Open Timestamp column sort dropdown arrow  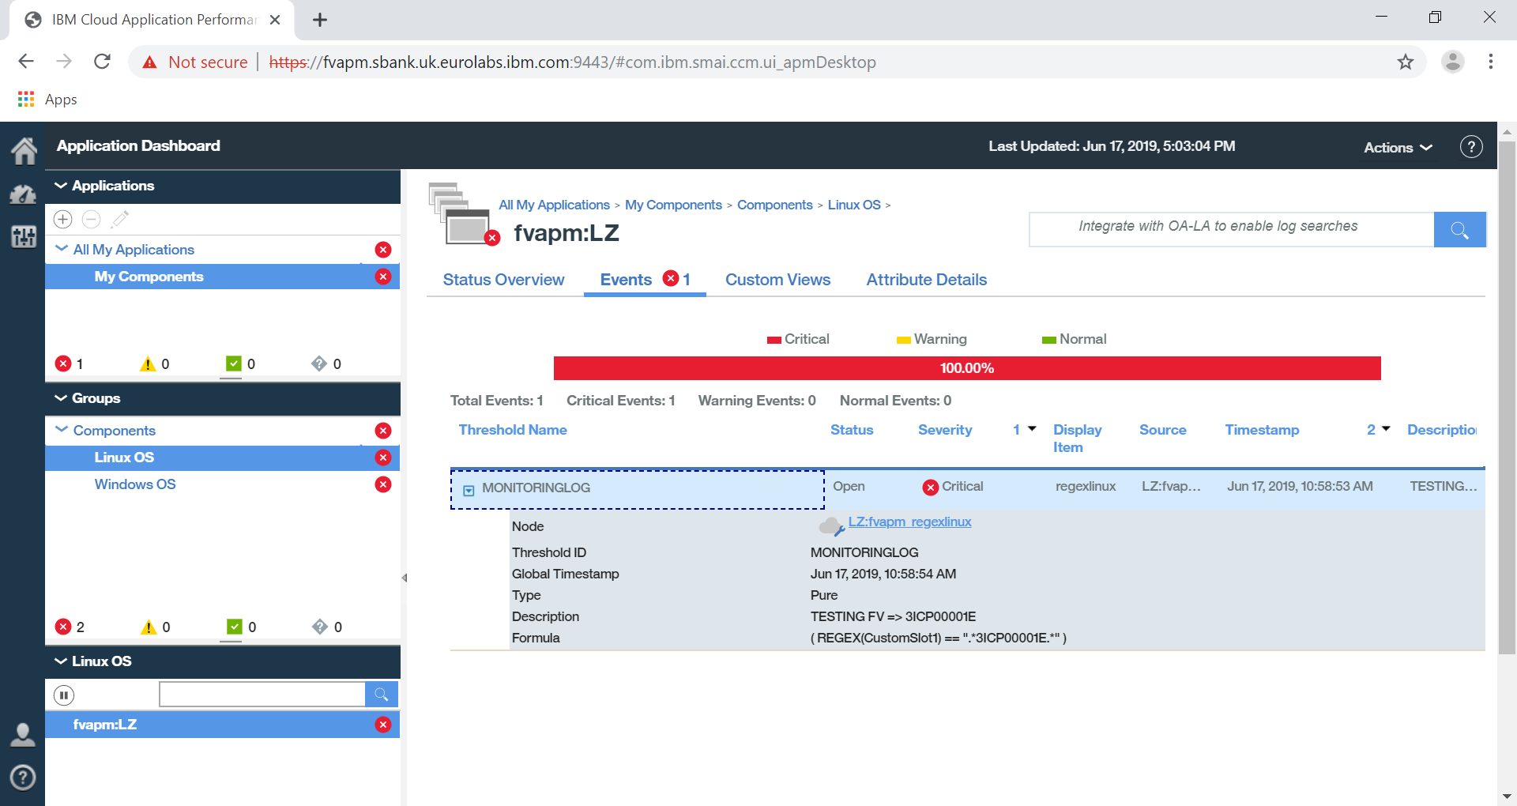[1386, 429]
